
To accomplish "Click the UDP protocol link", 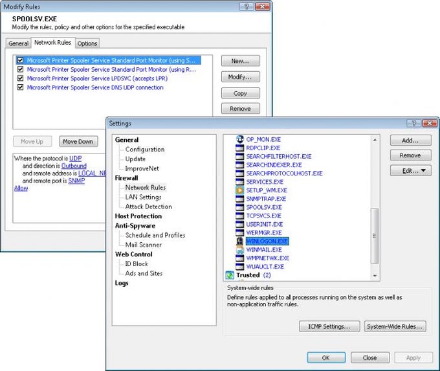I will (76, 158).
